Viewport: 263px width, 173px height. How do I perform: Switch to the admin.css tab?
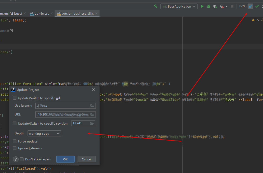pyautogui.click(x=41, y=13)
